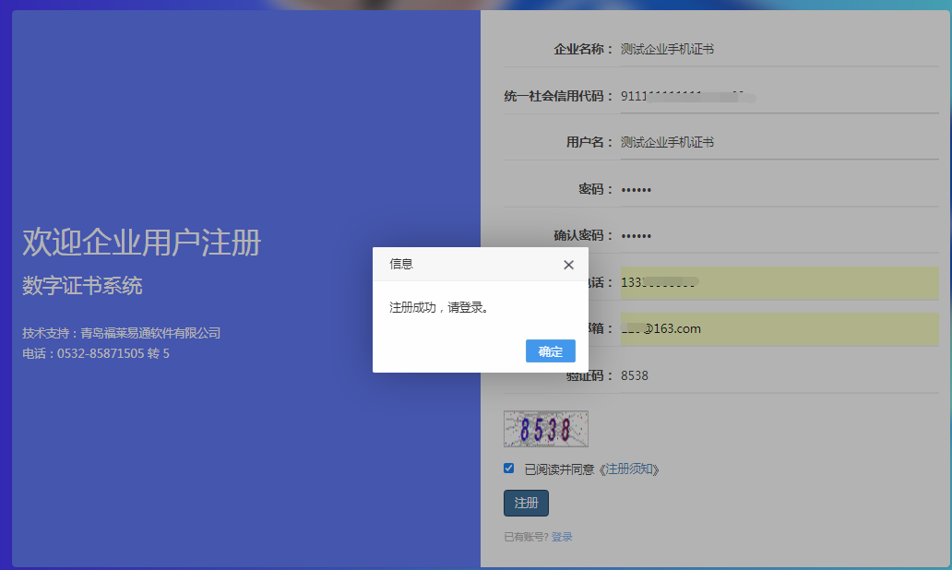
Task: Click the 确定 button in dialog
Action: click(x=550, y=351)
